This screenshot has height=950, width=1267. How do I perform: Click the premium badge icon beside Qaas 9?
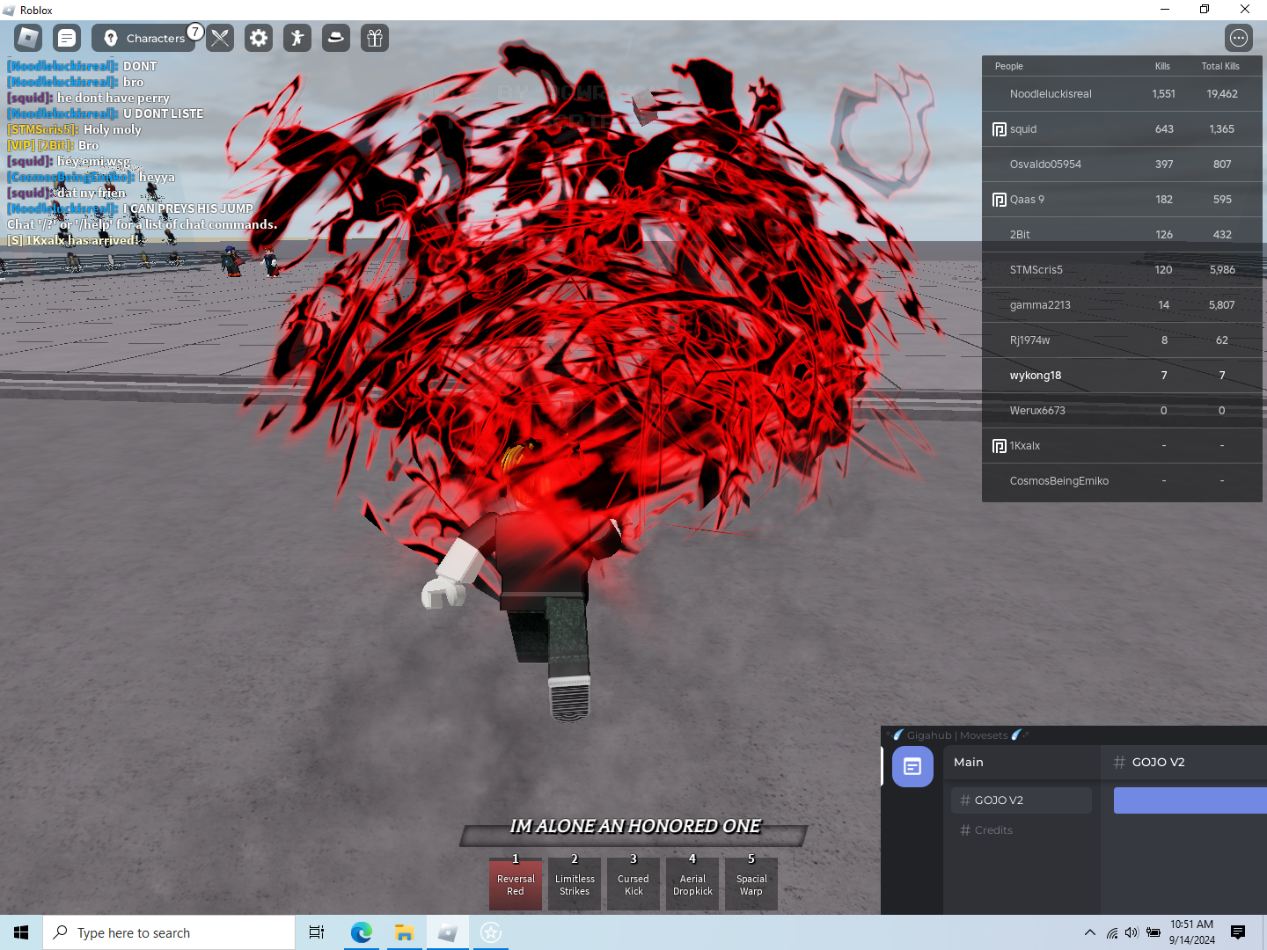coord(1000,200)
